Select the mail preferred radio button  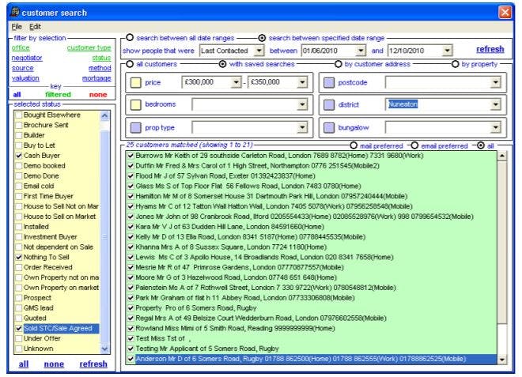(x=354, y=145)
